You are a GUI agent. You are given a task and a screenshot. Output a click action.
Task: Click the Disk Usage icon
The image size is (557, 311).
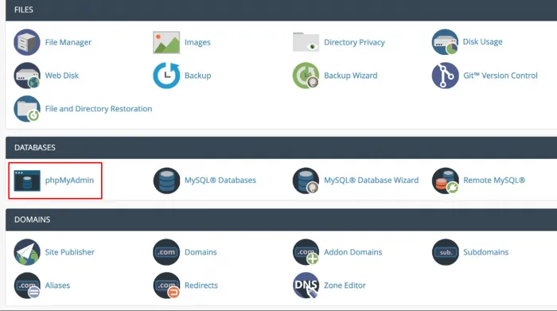[x=445, y=42]
